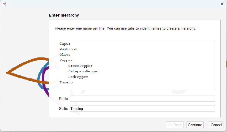This screenshot has width=227, height=132.
Task: Click the Tomato line in the hierarchy box
Action: coord(66,82)
